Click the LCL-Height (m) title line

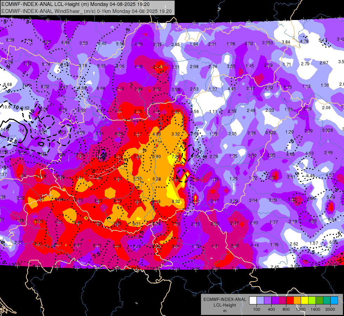point(76,4)
